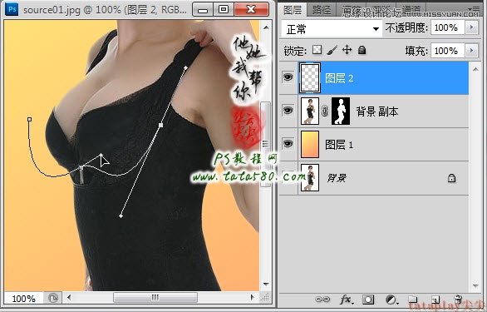487x312 pixels.
Task: Click the trash icon to delete the layer
Action: [x=458, y=299]
